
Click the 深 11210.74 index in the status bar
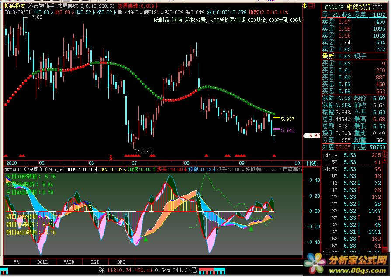click(115, 270)
